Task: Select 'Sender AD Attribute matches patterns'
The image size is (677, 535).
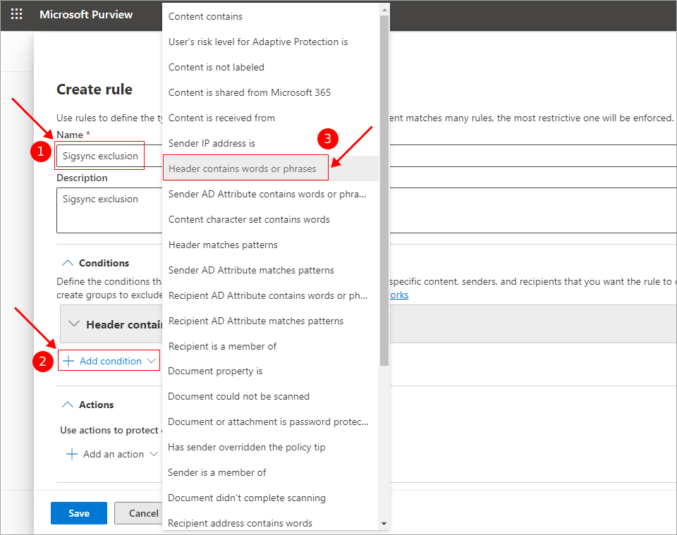Action: (x=271, y=271)
